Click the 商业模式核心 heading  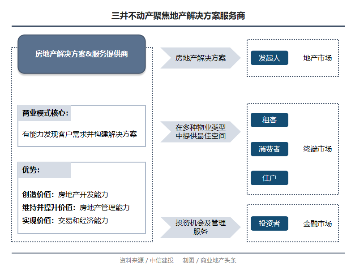pos(45,113)
